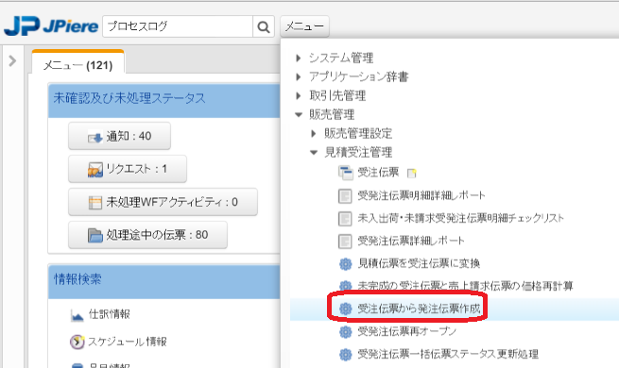Select 販売管理 in the menu tree
Screen dimensions: 619x368
332,115
